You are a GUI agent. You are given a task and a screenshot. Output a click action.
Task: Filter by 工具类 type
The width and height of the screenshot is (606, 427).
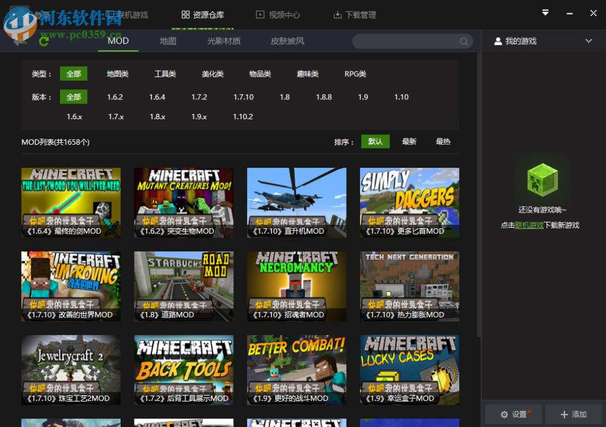click(165, 74)
